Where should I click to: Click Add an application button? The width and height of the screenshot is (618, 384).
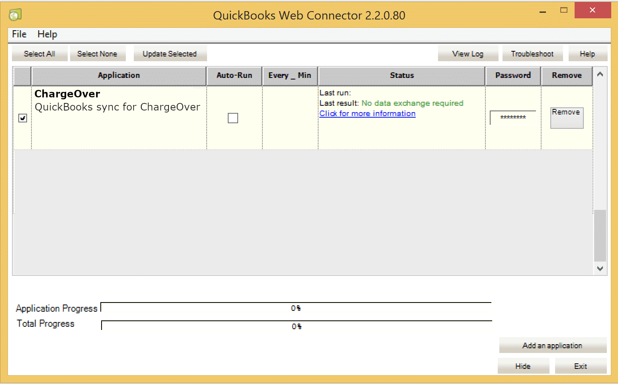(x=553, y=345)
